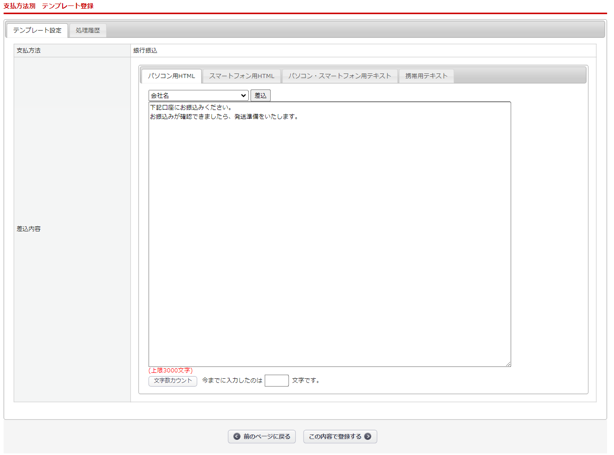The height and width of the screenshot is (455, 614).
Task: Click the 文字数カウント button
Action: coord(173,381)
